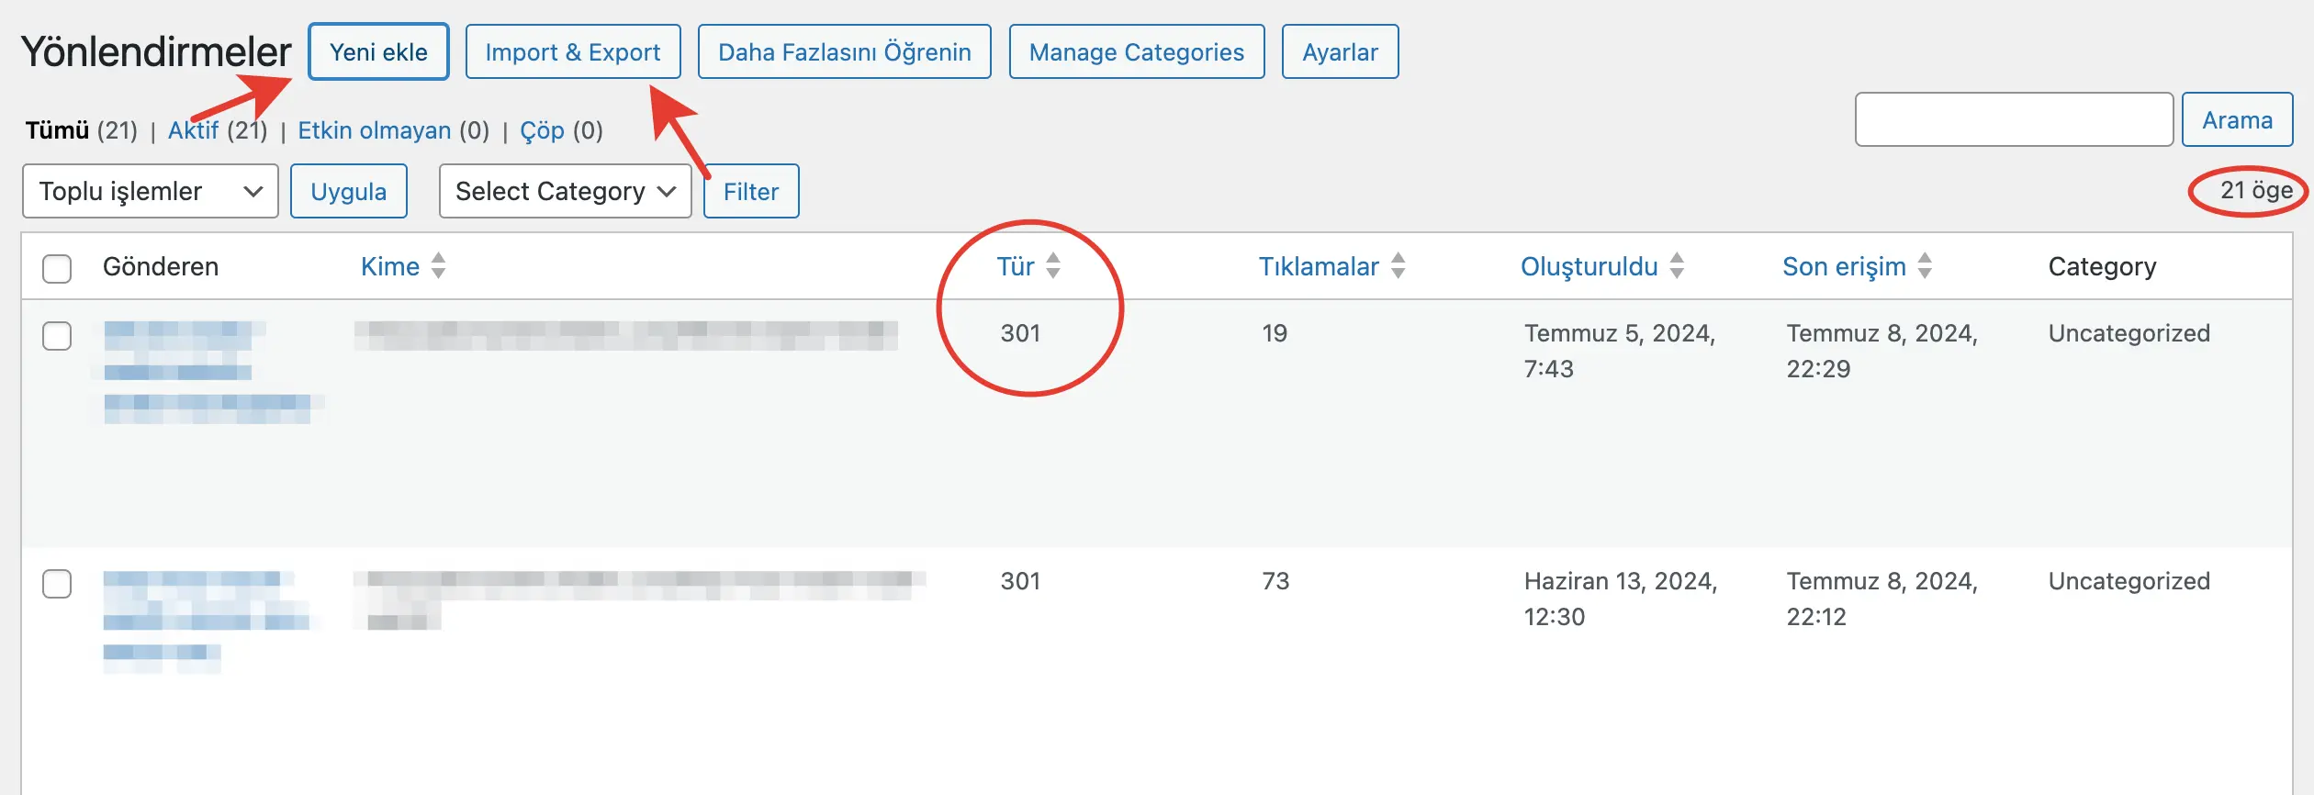Focus the redirect search field
This screenshot has height=795, width=2314.
point(2014,119)
